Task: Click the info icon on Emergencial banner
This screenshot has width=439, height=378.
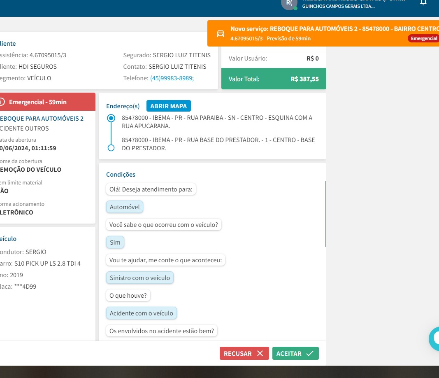Action: point(2,102)
